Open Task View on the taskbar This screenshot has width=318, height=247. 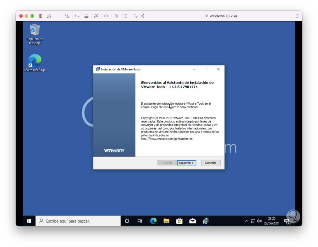(x=140, y=221)
